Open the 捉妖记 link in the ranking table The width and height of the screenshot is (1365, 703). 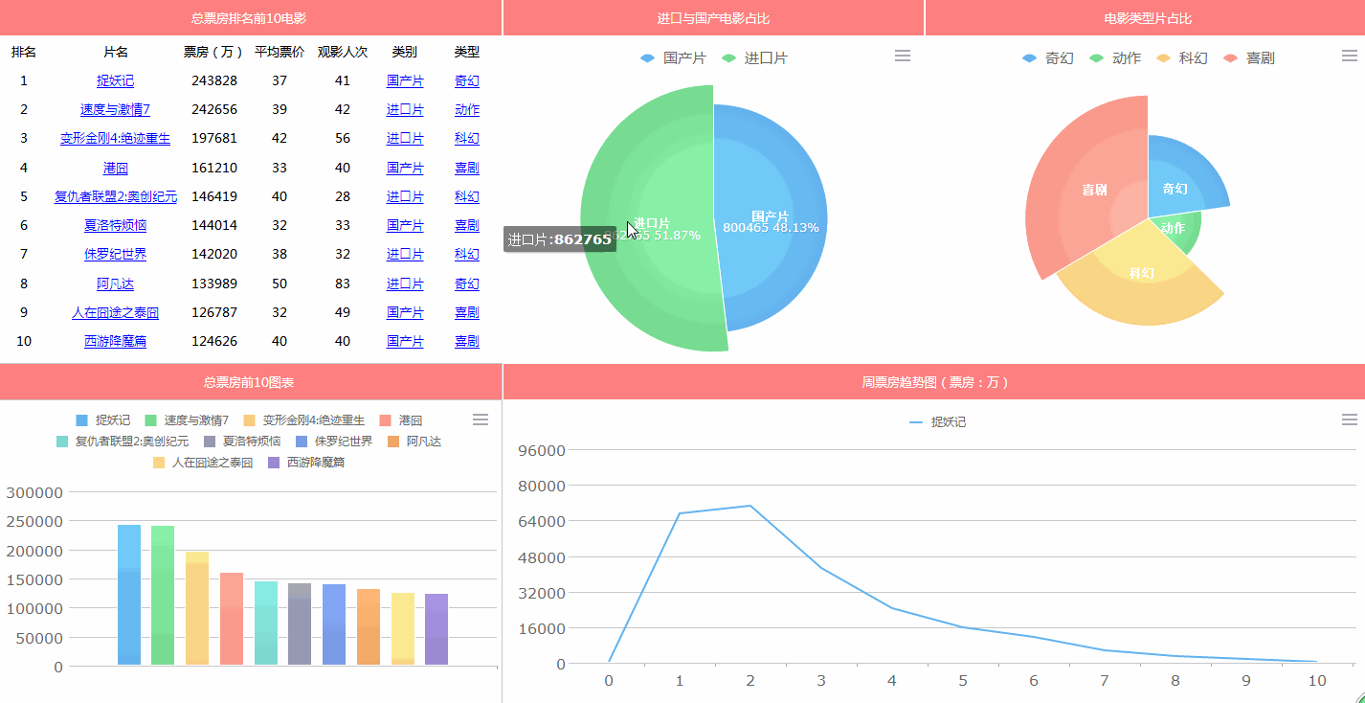pyautogui.click(x=115, y=80)
